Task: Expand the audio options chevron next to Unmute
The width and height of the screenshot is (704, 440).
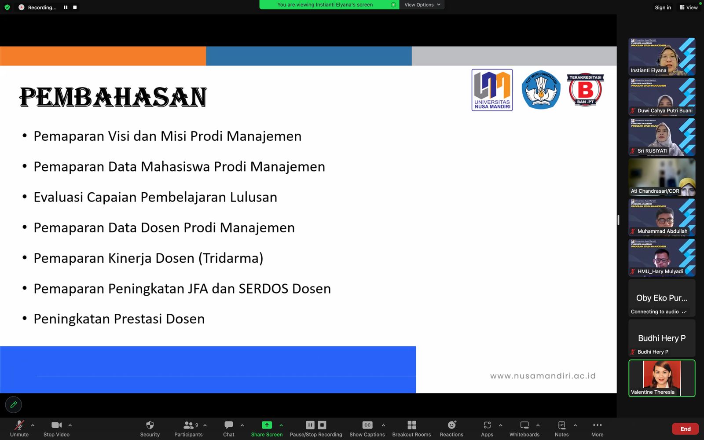Action: [33, 425]
